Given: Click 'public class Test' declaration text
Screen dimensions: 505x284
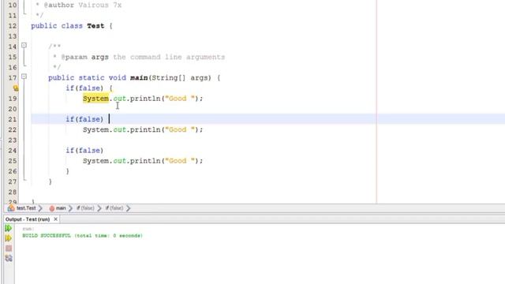Looking at the screenshot, I should (x=68, y=26).
